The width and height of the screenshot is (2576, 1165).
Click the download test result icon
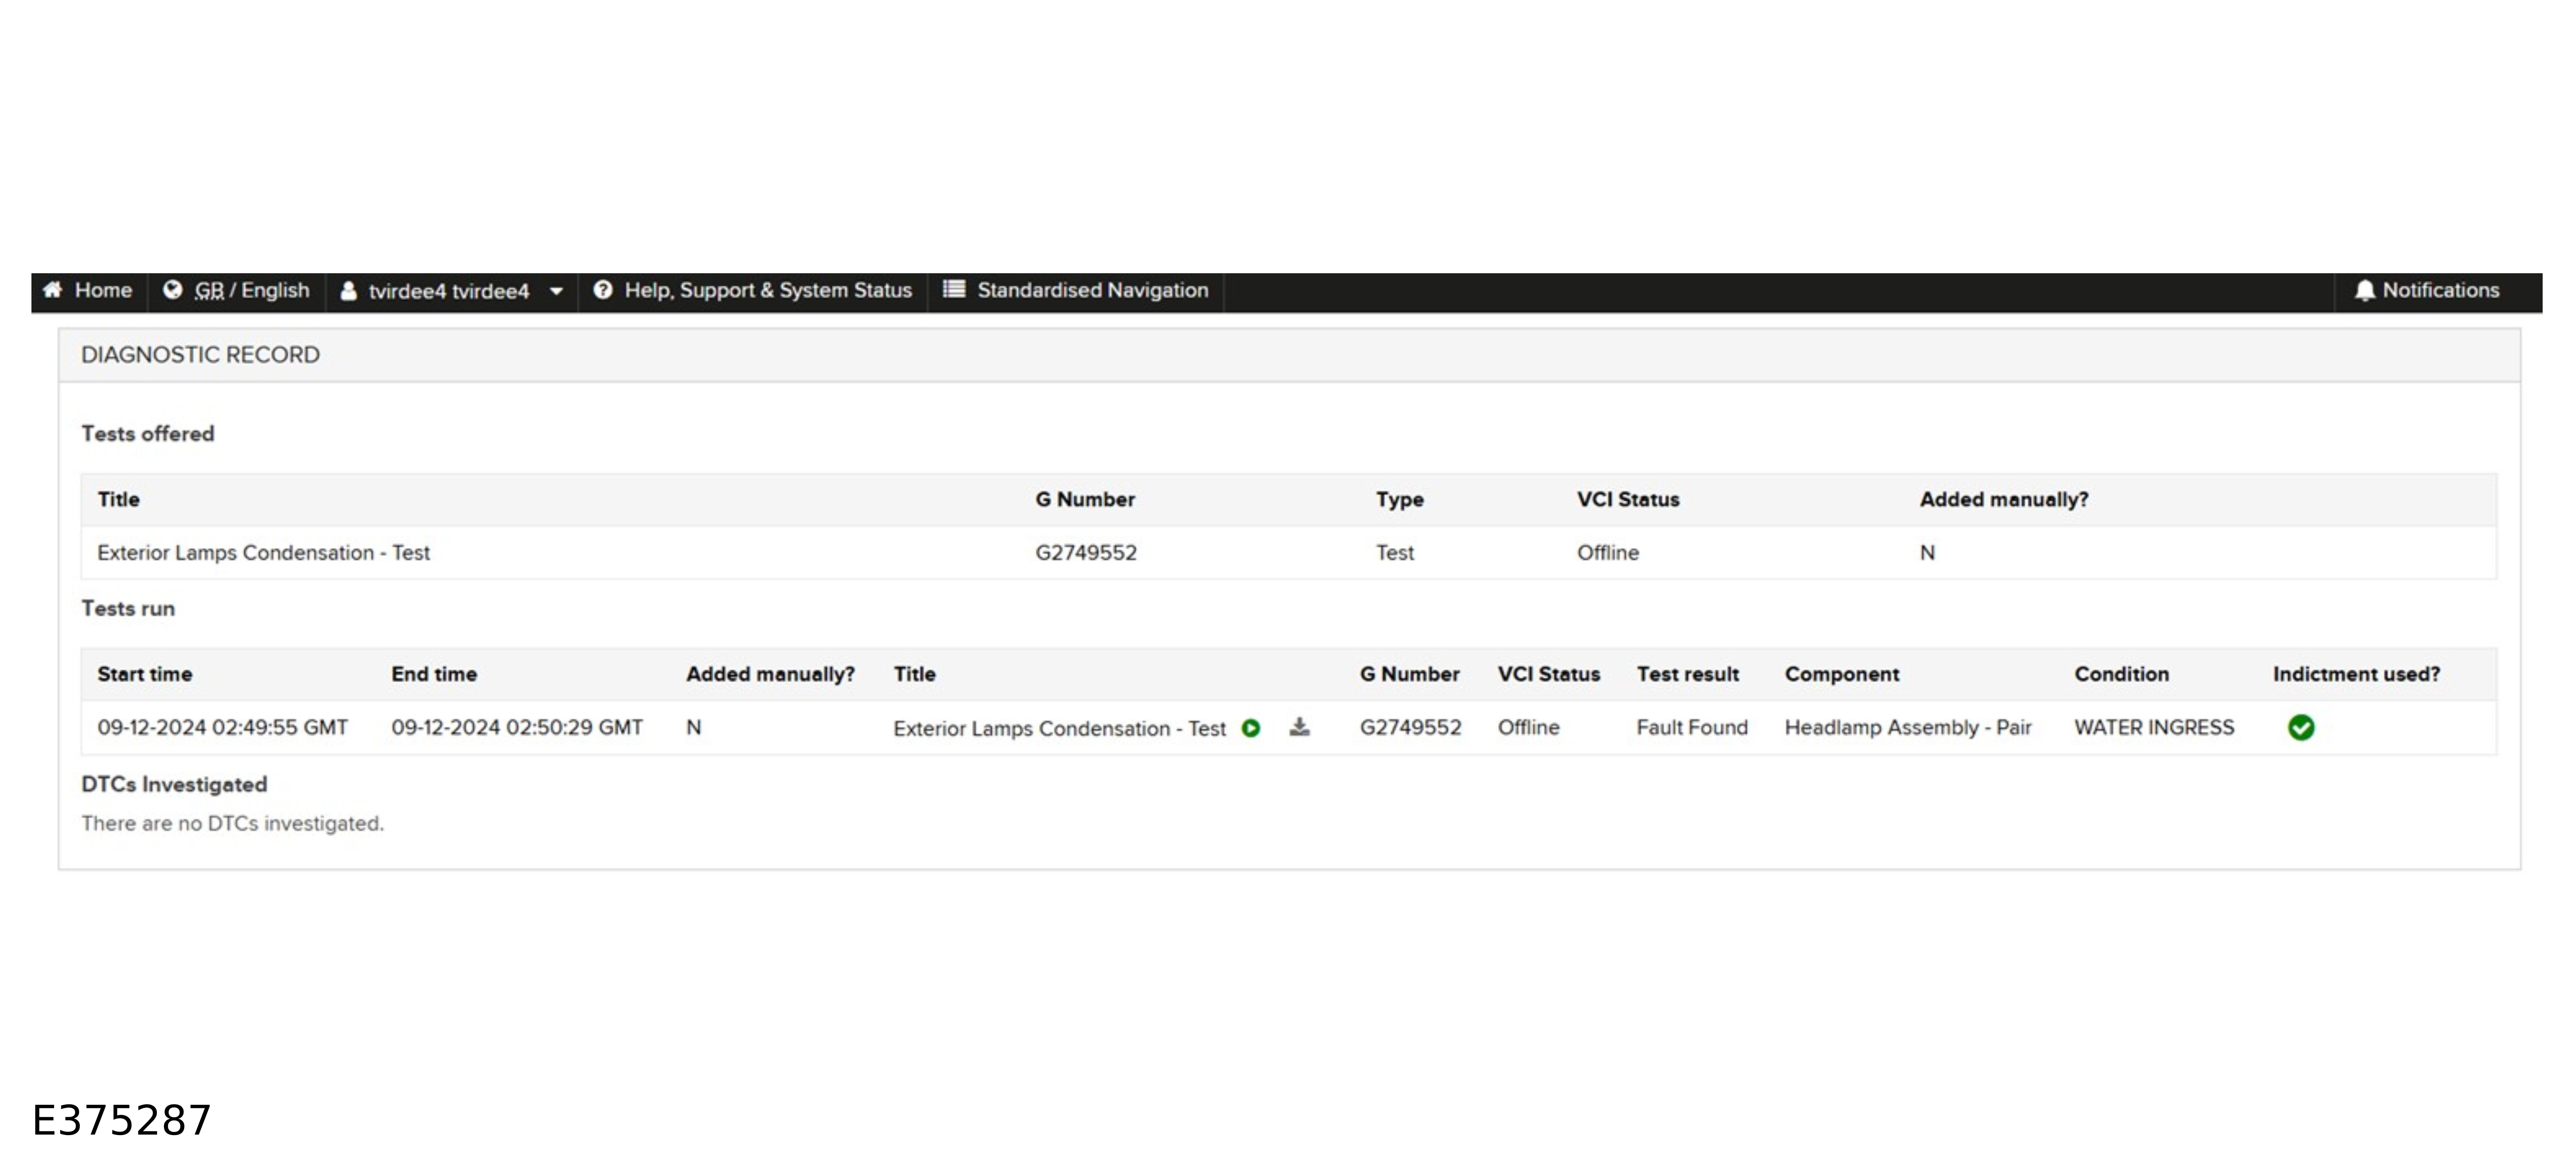[x=1299, y=727]
